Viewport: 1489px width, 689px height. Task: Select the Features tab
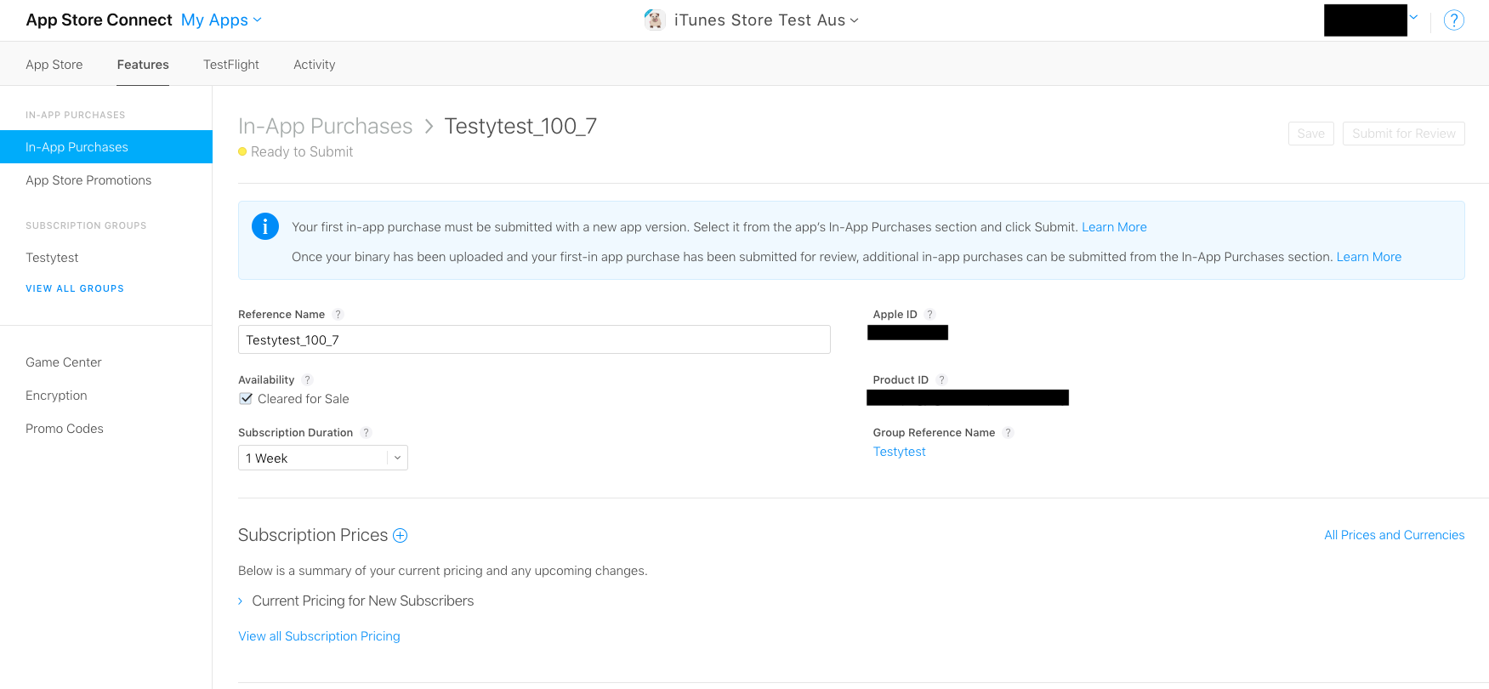143,65
